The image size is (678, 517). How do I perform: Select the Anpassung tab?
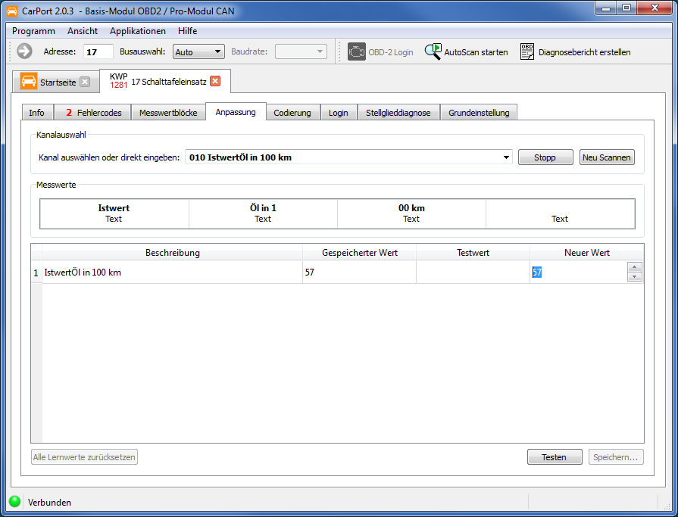(x=236, y=112)
